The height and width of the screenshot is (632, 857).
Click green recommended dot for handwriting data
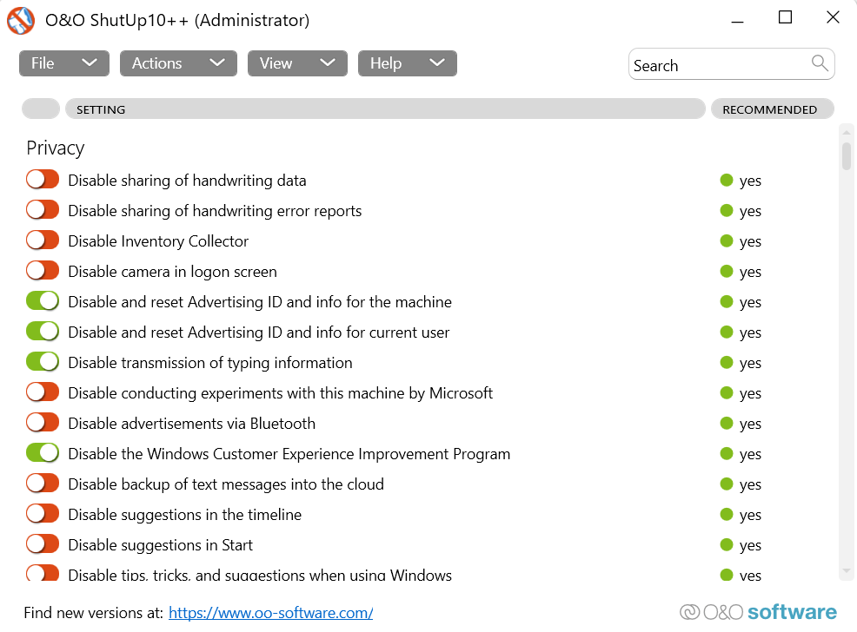coord(727,181)
